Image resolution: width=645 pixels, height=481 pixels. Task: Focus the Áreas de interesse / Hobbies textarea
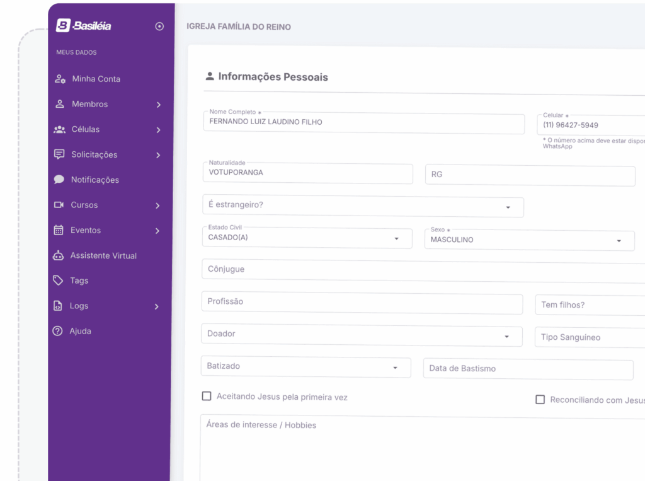point(416,448)
